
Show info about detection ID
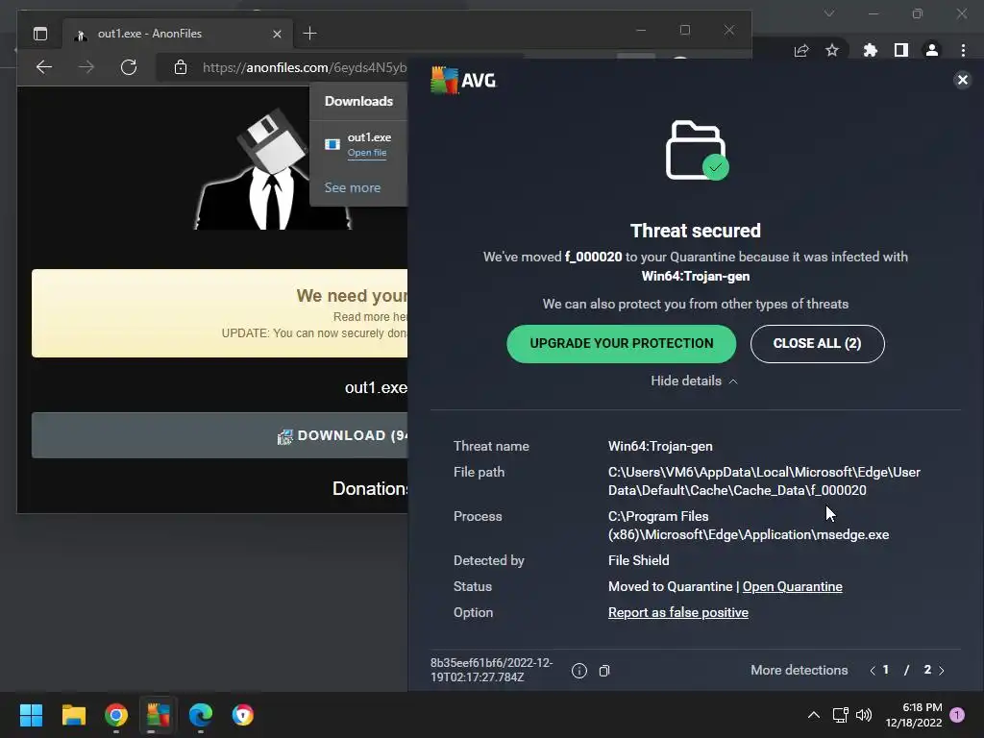(x=579, y=671)
